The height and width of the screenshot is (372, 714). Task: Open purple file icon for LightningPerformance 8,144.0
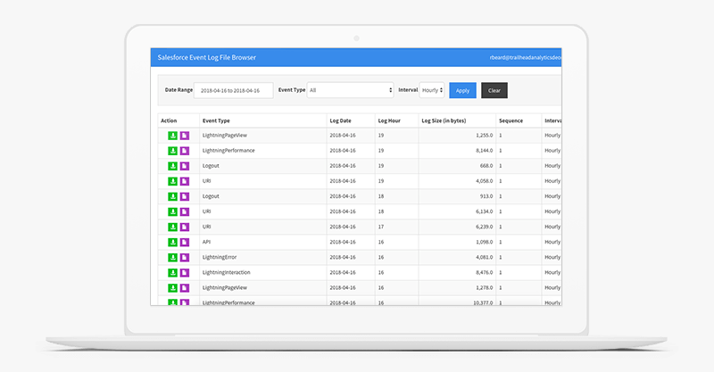185,151
